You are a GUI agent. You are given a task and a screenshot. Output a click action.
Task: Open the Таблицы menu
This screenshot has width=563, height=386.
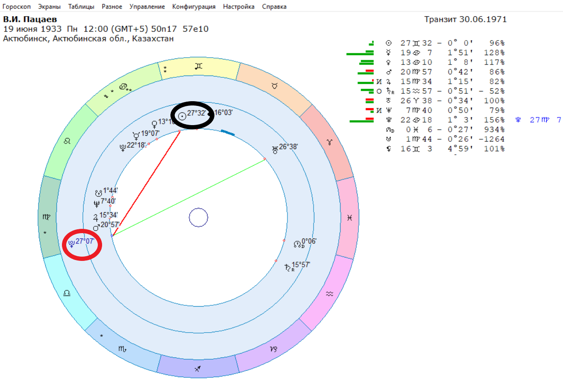[81, 6]
